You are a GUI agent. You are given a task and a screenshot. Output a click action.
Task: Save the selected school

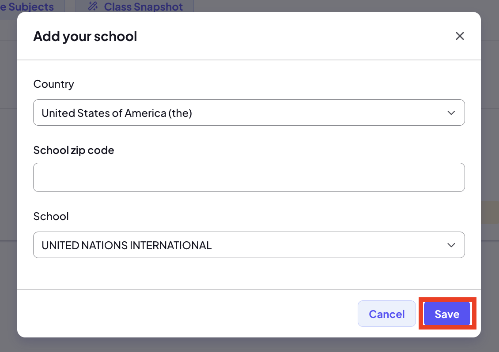pos(447,314)
